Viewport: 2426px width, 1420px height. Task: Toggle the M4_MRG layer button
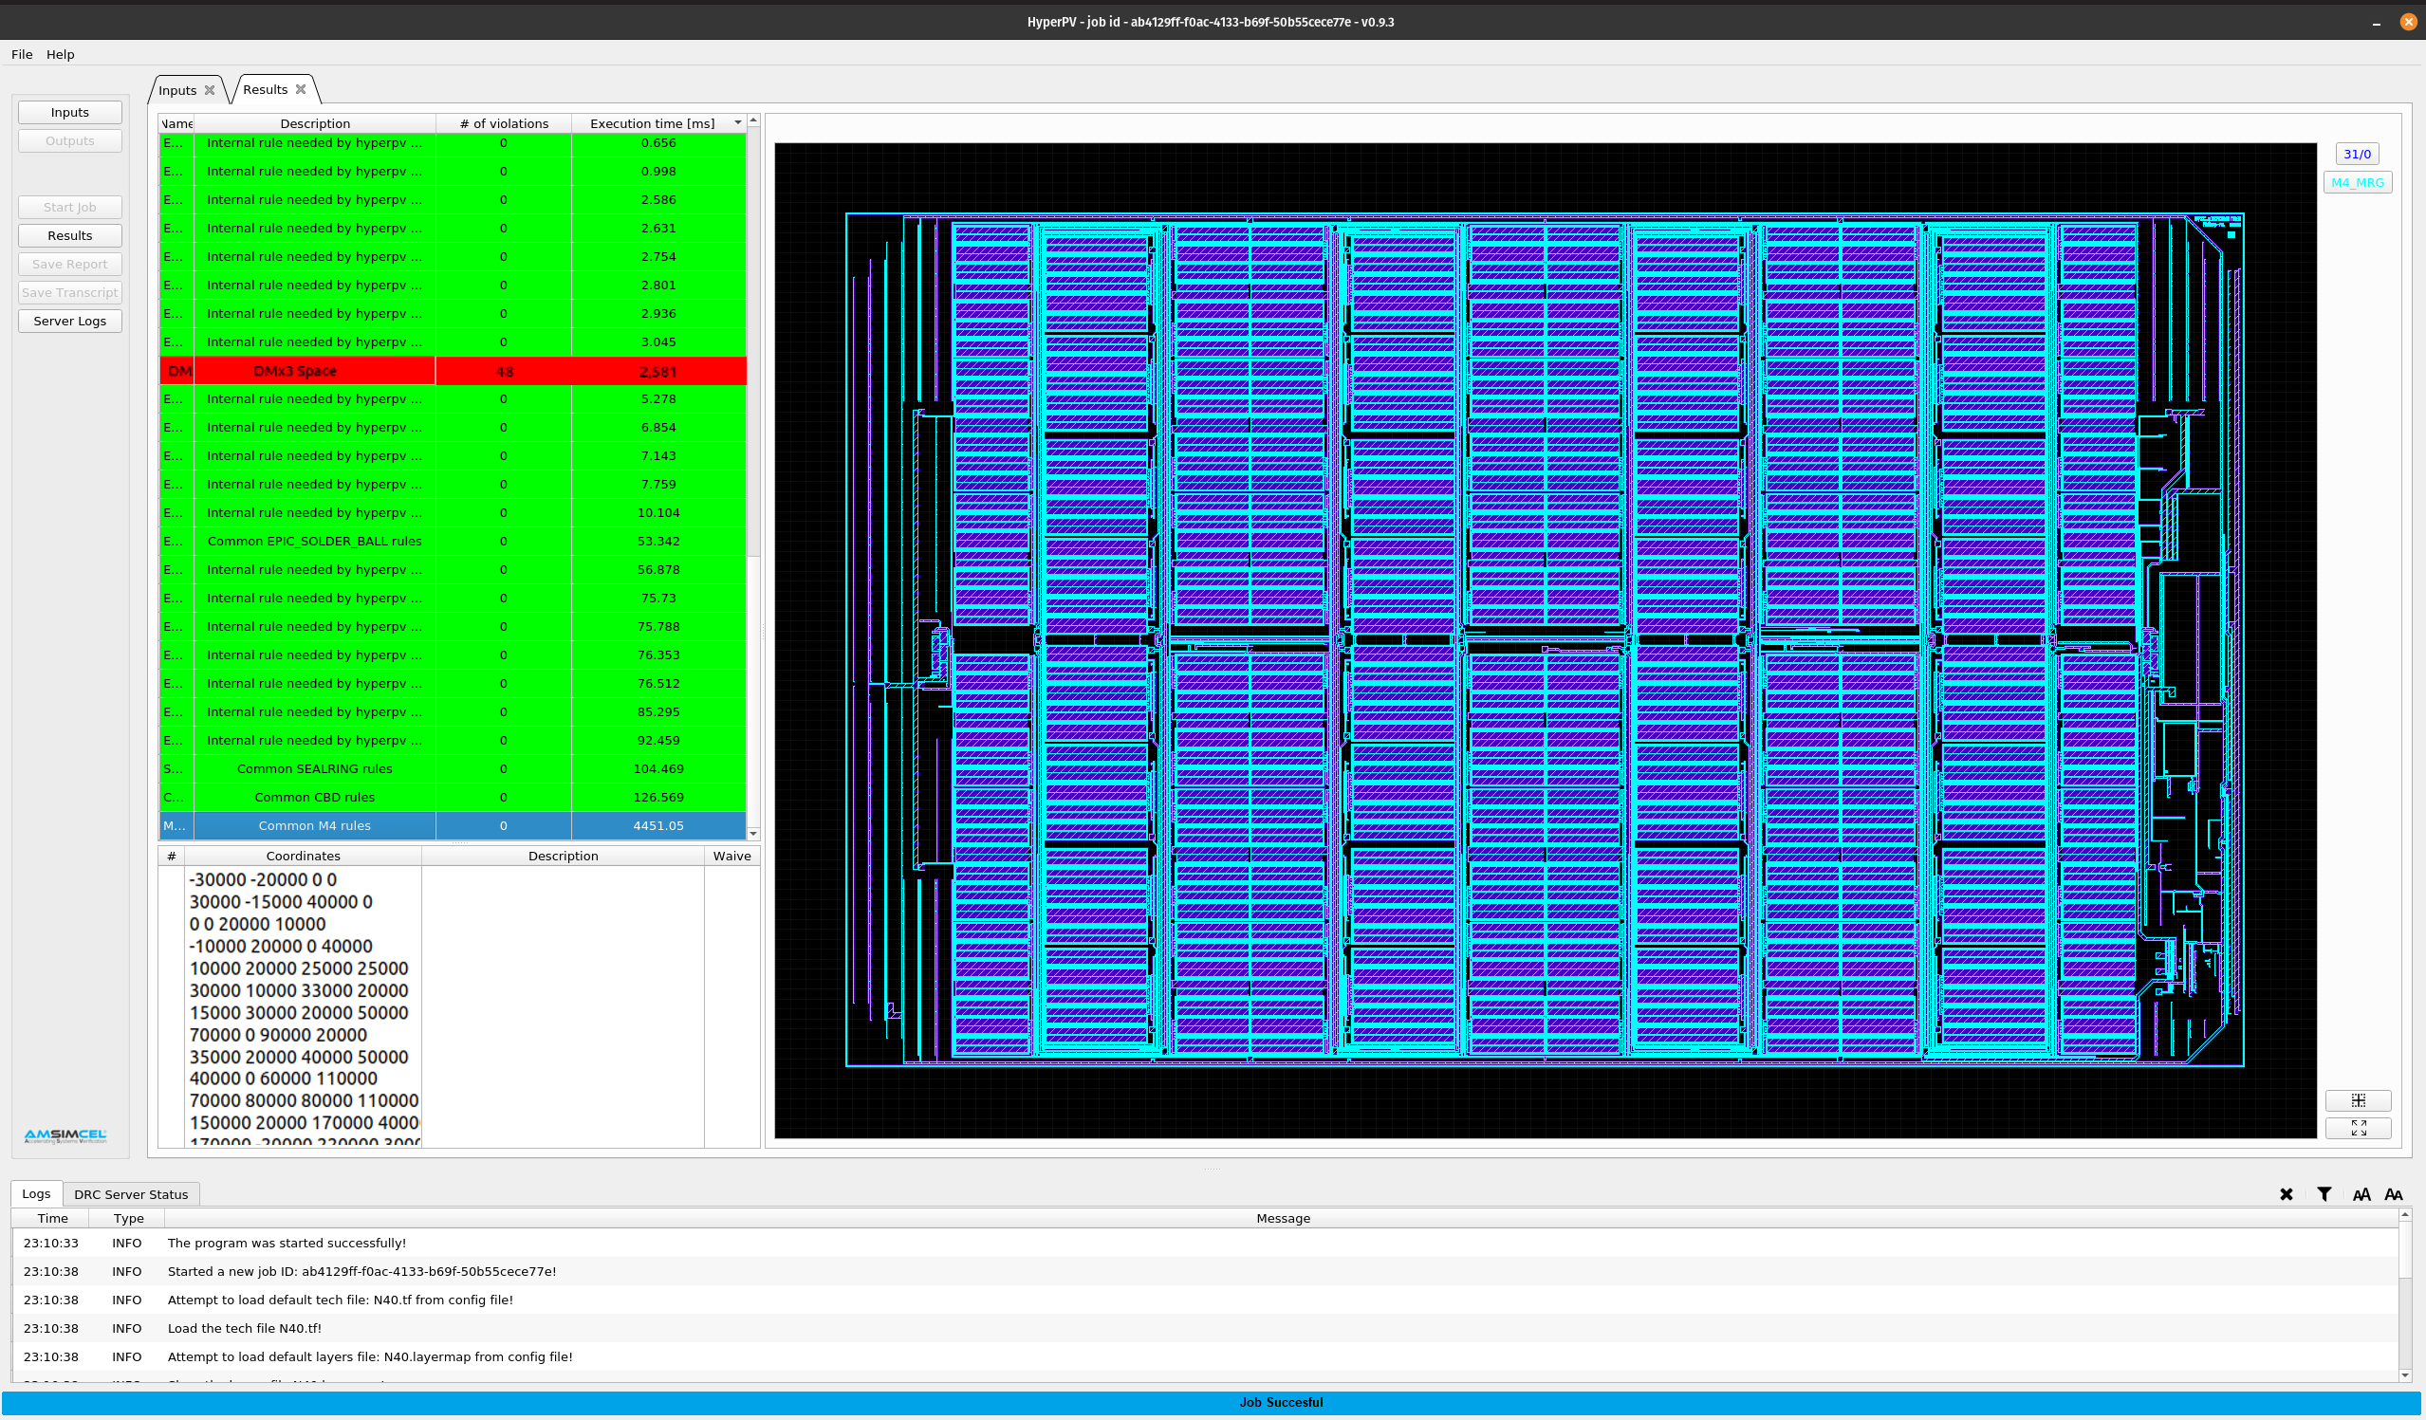[x=2358, y=183]
